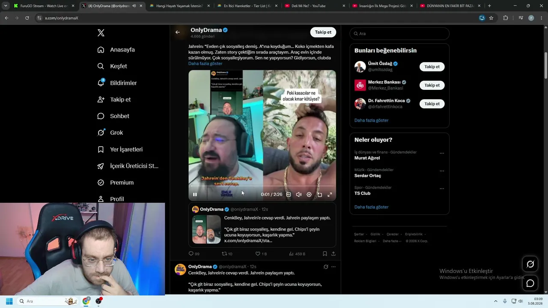Open Yer İşaretleri bookmarks
Viewport: 548px width, 308px height.
coord(120,149)
